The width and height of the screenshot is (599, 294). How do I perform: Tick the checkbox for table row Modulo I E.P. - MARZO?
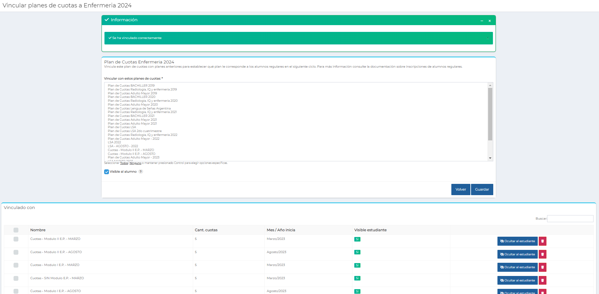click(x=16, y=265)
